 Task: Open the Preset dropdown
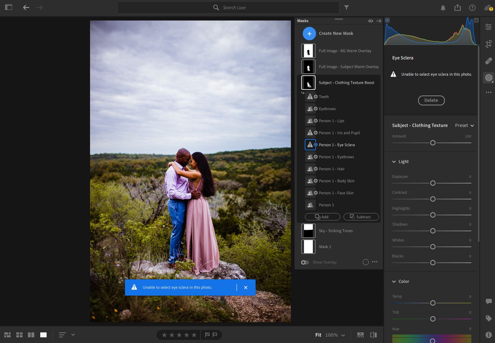464,126
